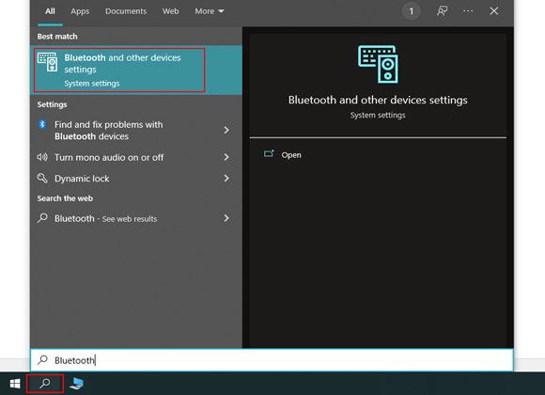
Task: Switch to the Web tab
Action: pos(171,11)
